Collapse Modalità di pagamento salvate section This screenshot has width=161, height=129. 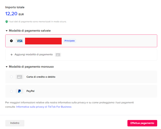7,31
